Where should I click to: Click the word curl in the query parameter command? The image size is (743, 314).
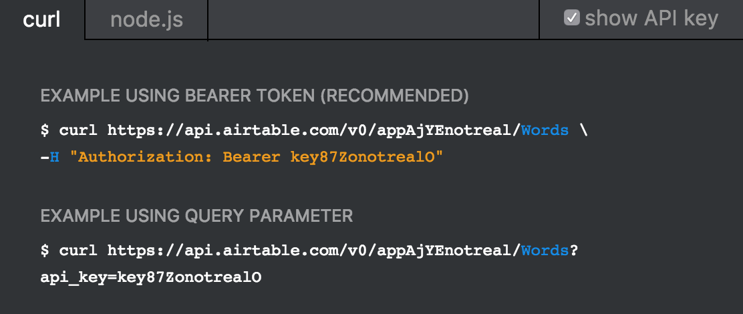(x=78, y=251)
